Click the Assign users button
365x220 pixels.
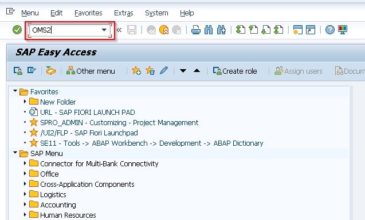click(299, 71)
